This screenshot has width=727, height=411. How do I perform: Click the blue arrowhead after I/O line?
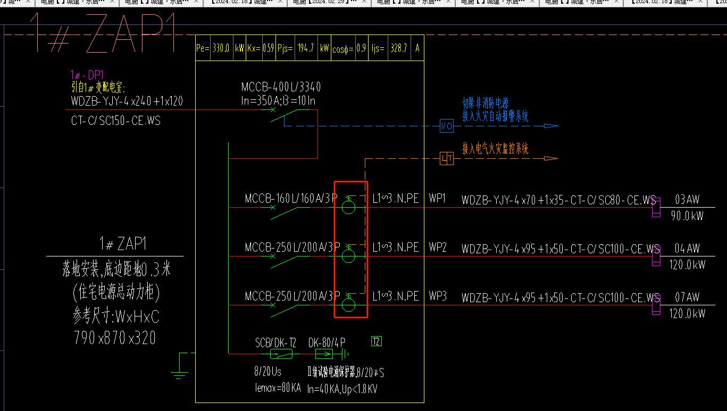coord(551,126)
